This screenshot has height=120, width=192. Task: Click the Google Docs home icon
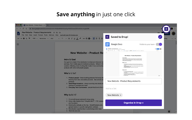coord(19,33)
